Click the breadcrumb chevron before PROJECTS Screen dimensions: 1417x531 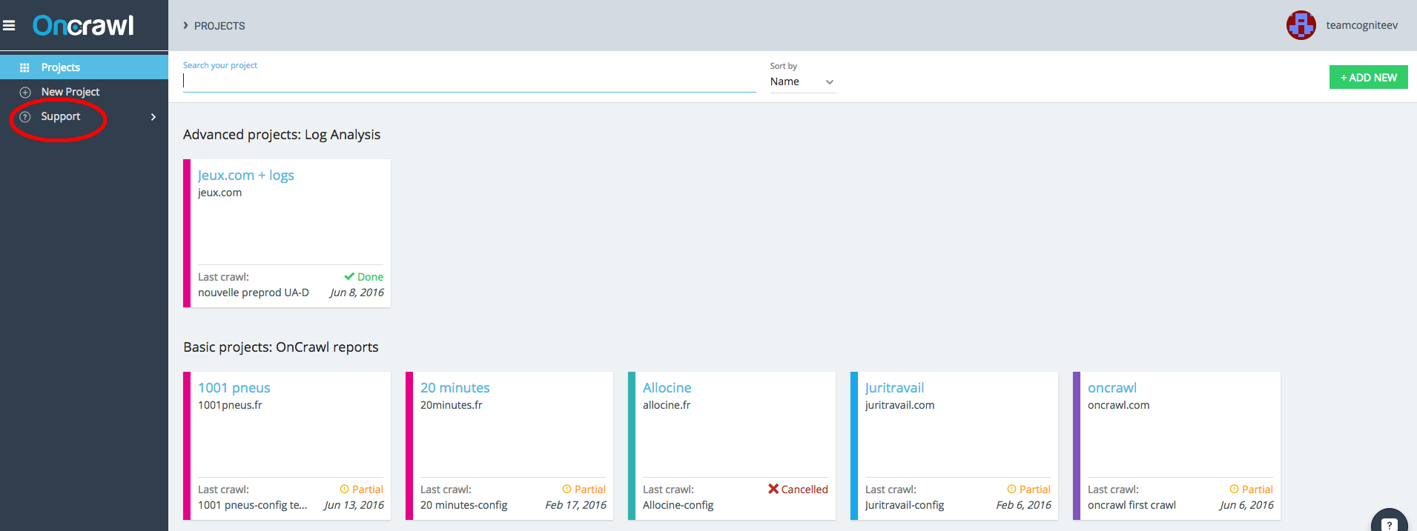(x=185, y=25)
